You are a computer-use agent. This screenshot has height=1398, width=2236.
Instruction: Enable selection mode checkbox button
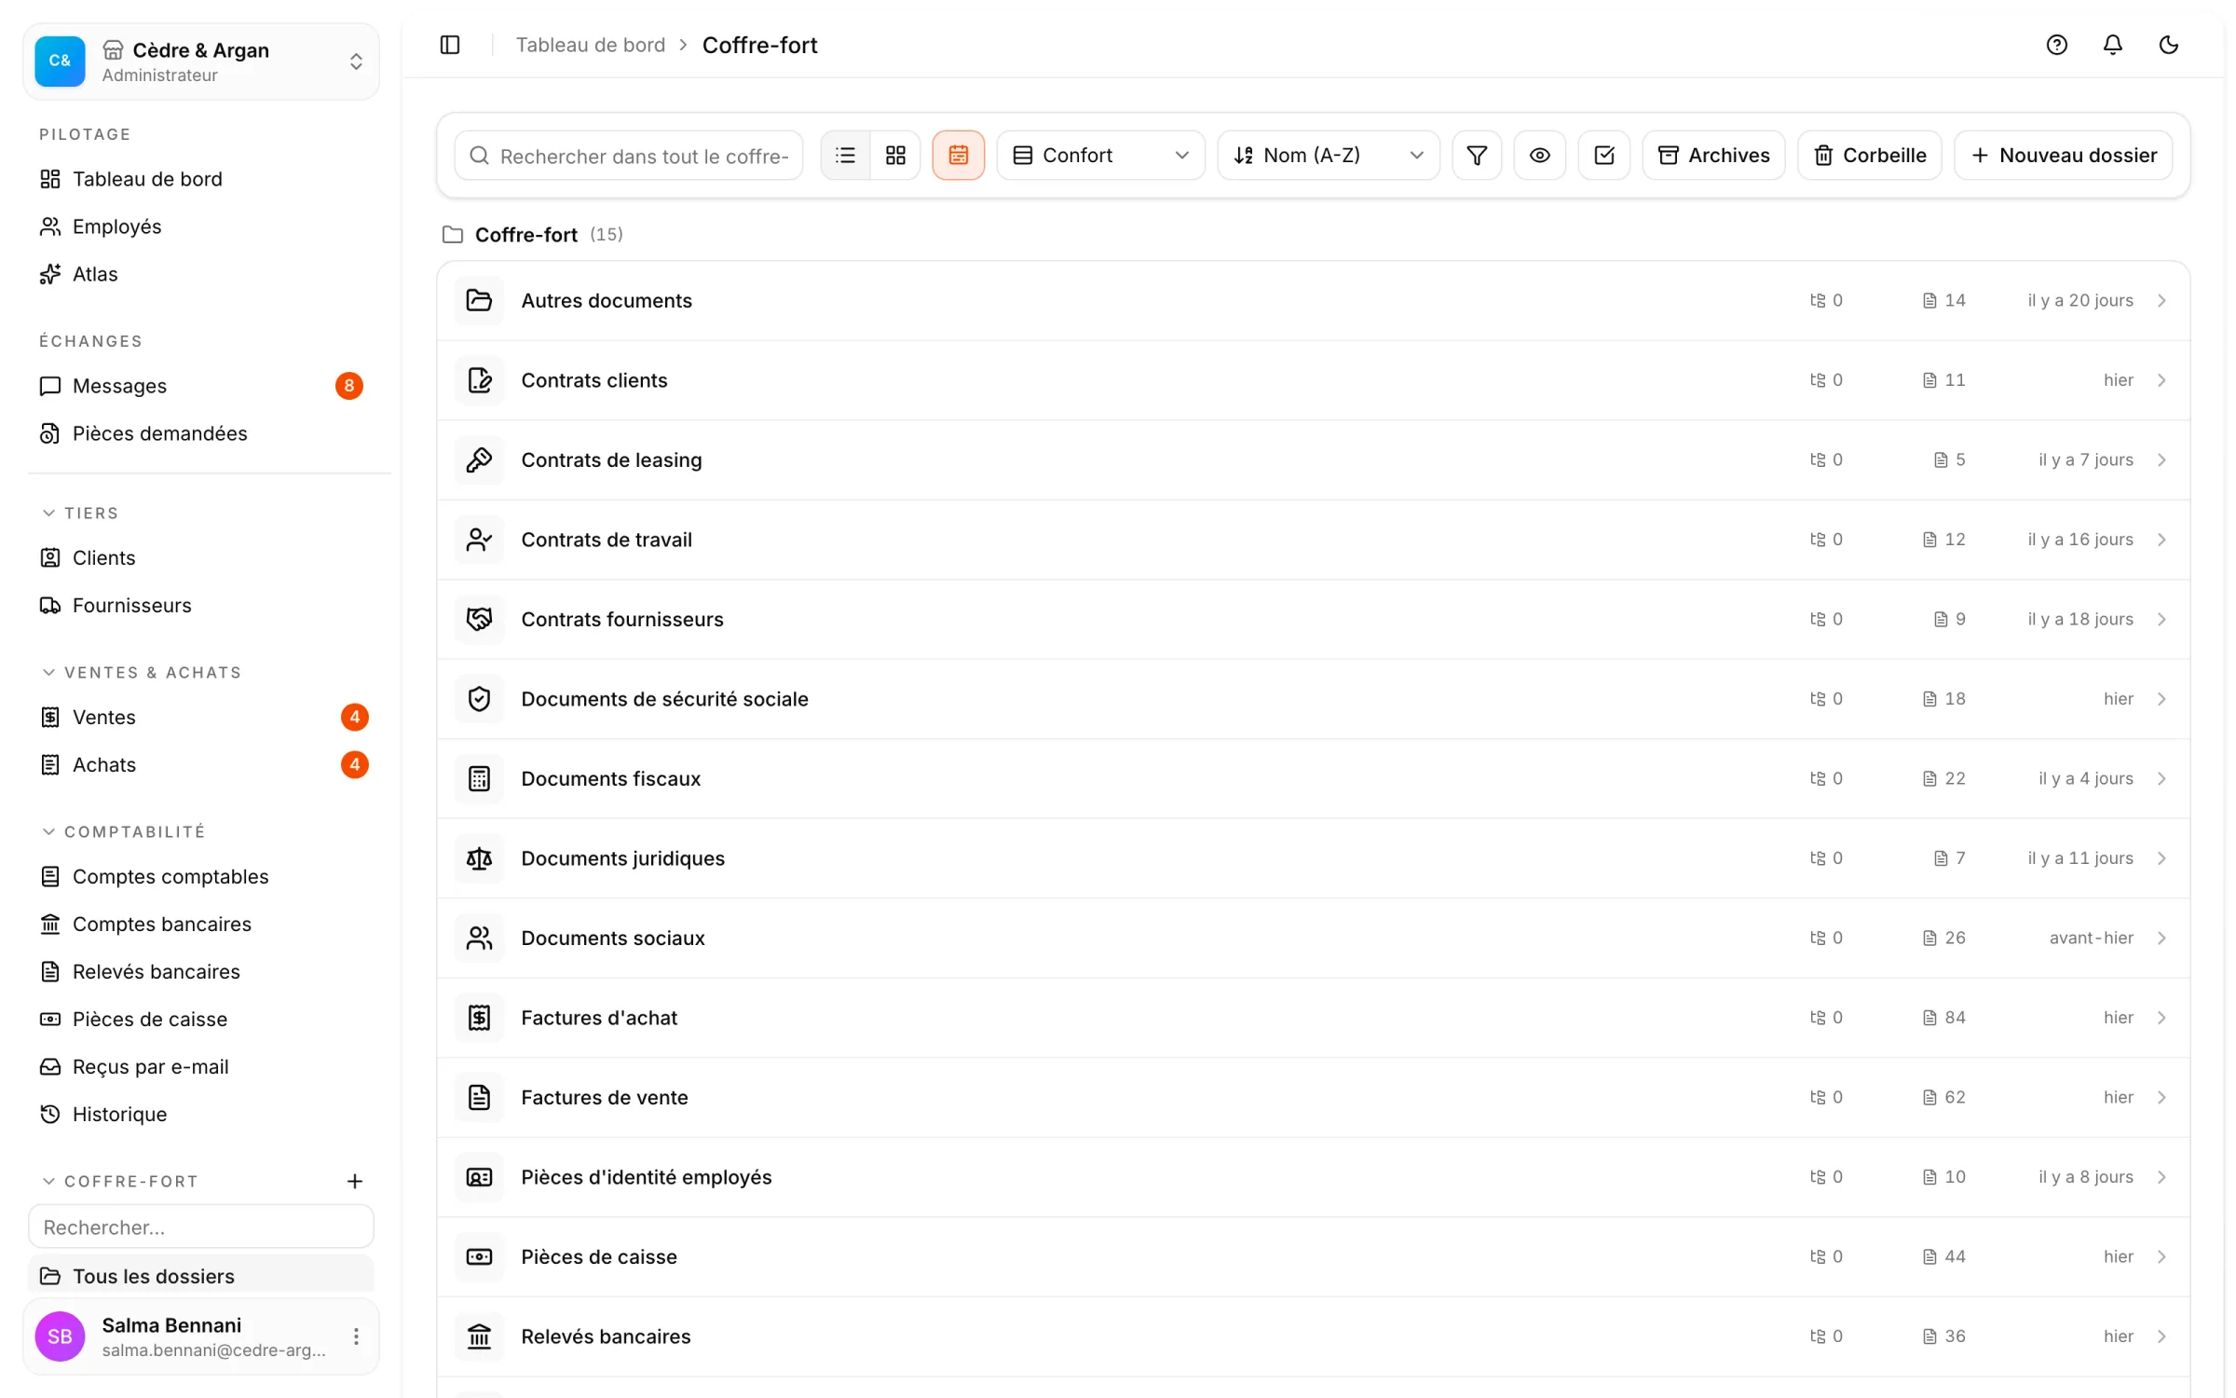point(1603,155)
